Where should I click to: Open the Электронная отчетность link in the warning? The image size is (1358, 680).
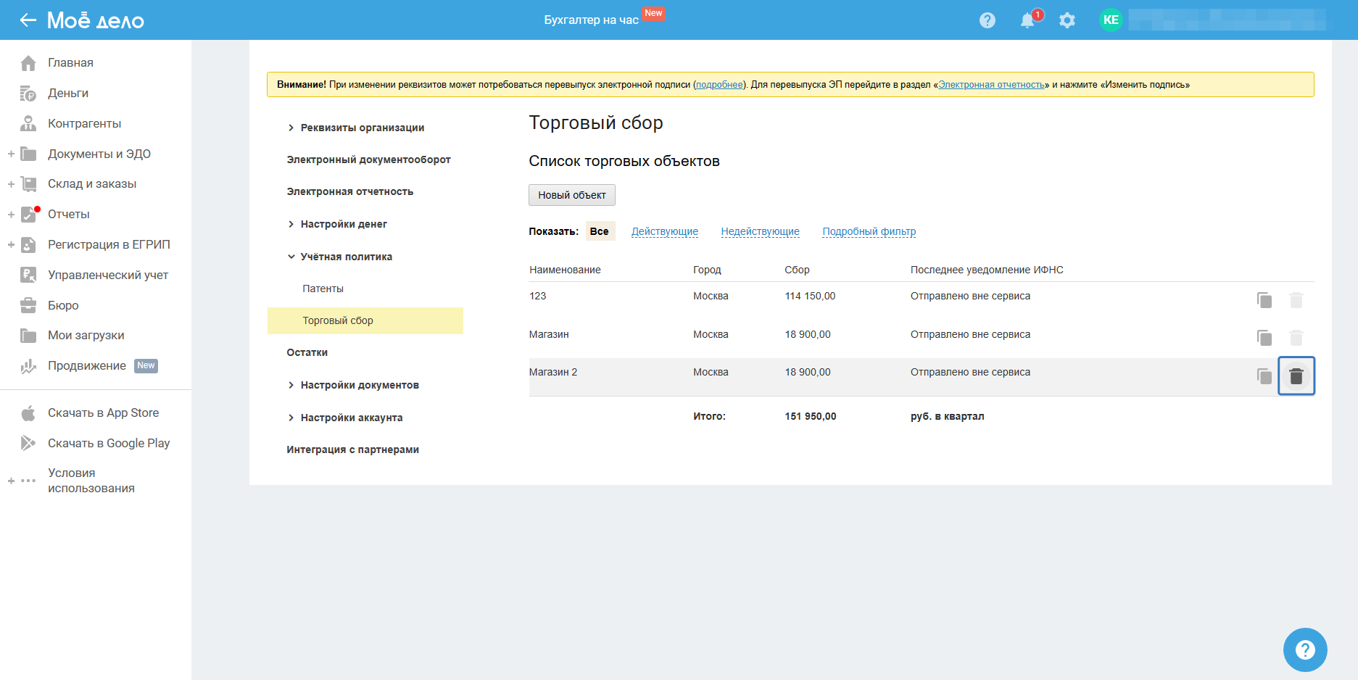pyautogui.click(x=991, y=85)
